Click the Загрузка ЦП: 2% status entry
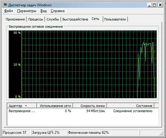 coord(49,133)
